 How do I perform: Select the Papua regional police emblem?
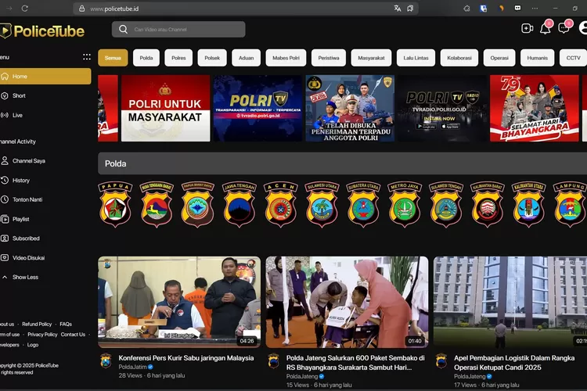[115, 204]
